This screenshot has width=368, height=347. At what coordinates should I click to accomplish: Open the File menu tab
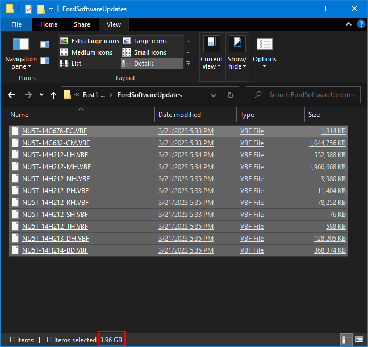(16, 24)
